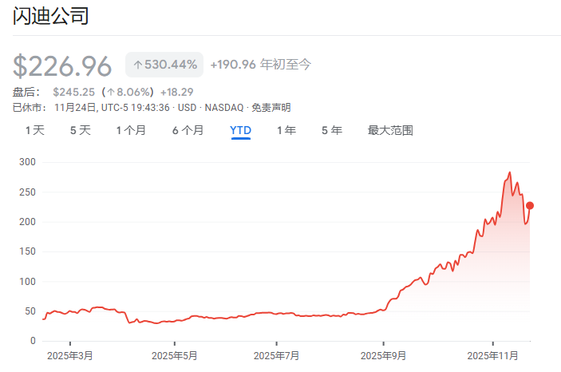
Task: Click the 2025年11月 axis label
Action: (492, 355)
